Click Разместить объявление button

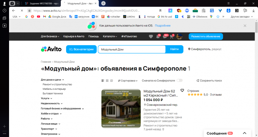[x=206, y=37]
